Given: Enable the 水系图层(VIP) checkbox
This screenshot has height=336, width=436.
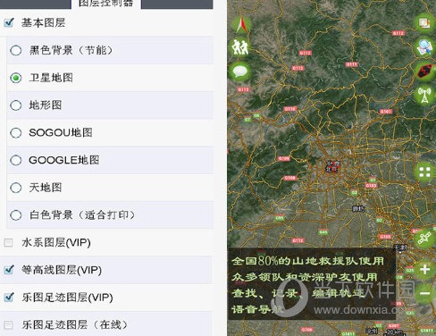Looking at the screenshot, I should pos(8,243).
